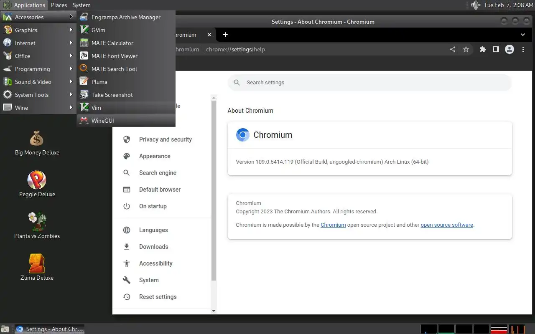Toggle the Chromium side panel icon
The width and height of the screenshot is (535, 334).
[x=496, y=49]
